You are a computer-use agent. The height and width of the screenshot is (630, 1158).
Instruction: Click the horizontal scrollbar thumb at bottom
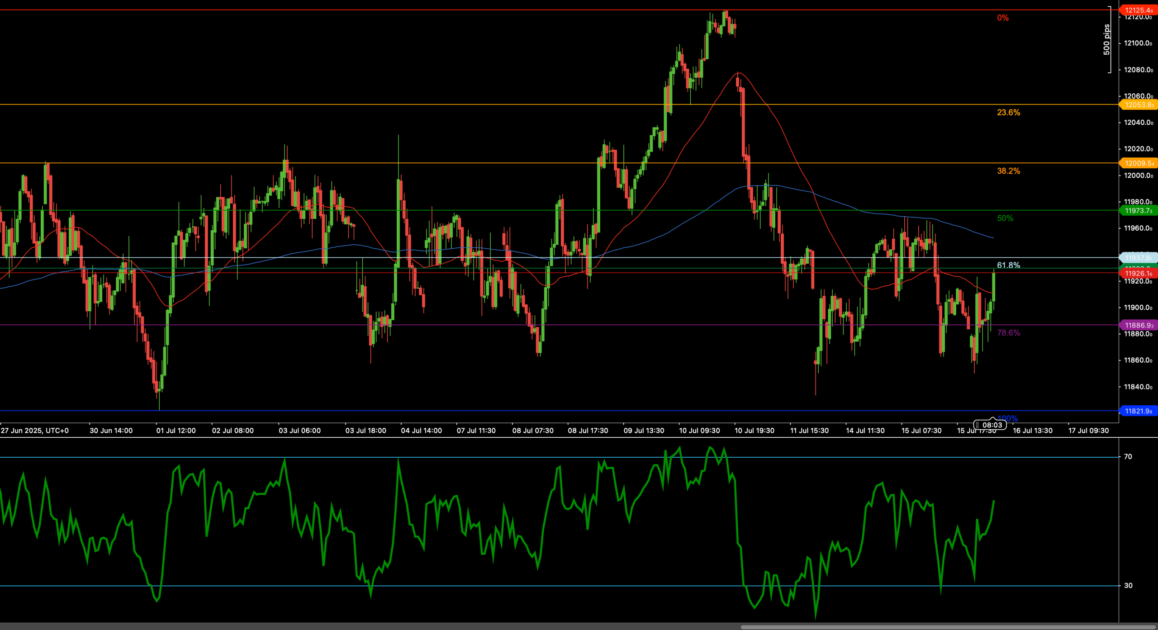[x=949, y=627]
